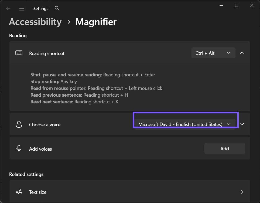This screenshot has width=260, height=203.
Task: Click 'Read next sentence' line
Action: 74,102
